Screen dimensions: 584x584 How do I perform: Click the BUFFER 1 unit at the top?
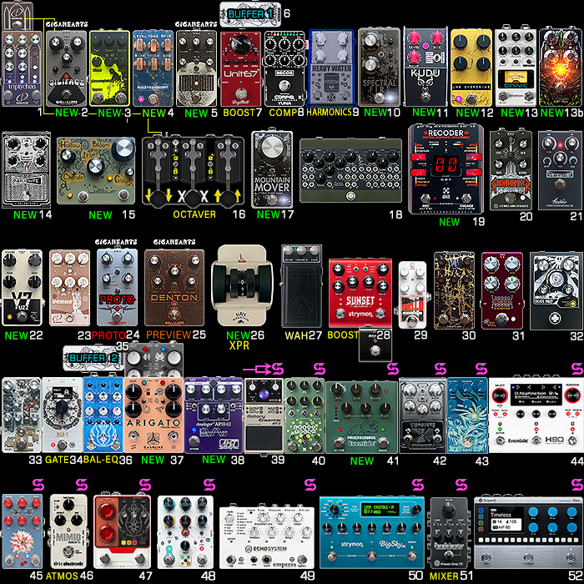pyautogui.click(x=250, y=14)
